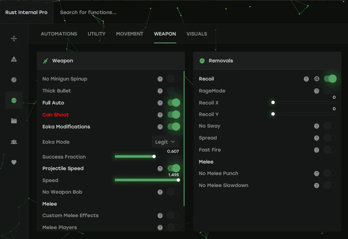This screenshot has height=239, width=348.
Task: Show help for No Melee Punch
Action: coord(316,174)
